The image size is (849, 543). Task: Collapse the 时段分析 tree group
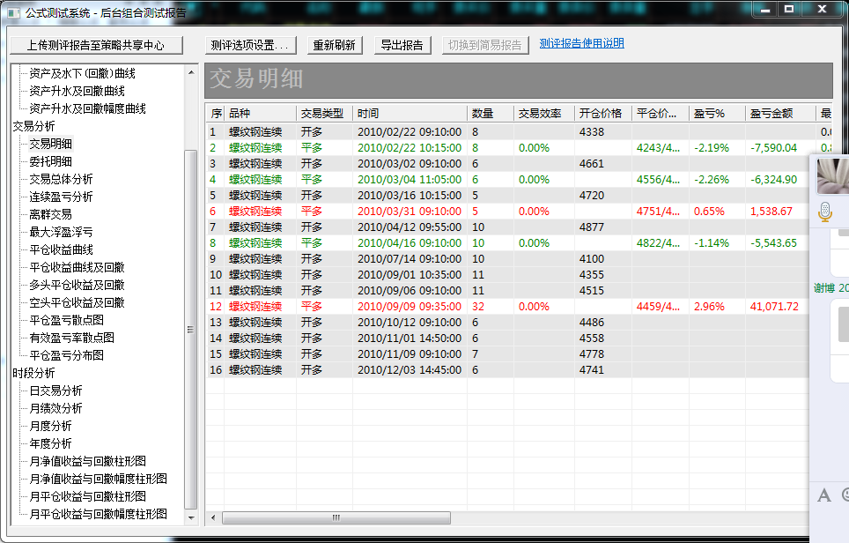(x=35, y=373)
